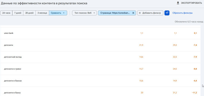Expand the Сравнить dropdown arrow
This screenshot has width=204, height=96.
[64, 13]
